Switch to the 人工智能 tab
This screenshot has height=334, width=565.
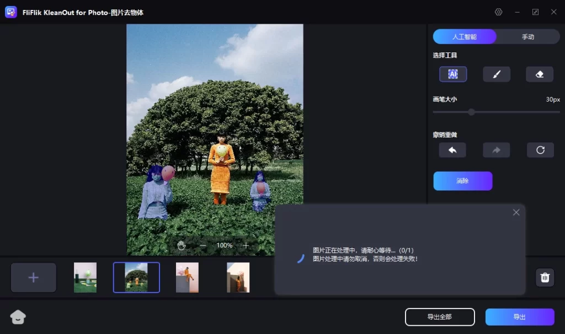point(465,37)
